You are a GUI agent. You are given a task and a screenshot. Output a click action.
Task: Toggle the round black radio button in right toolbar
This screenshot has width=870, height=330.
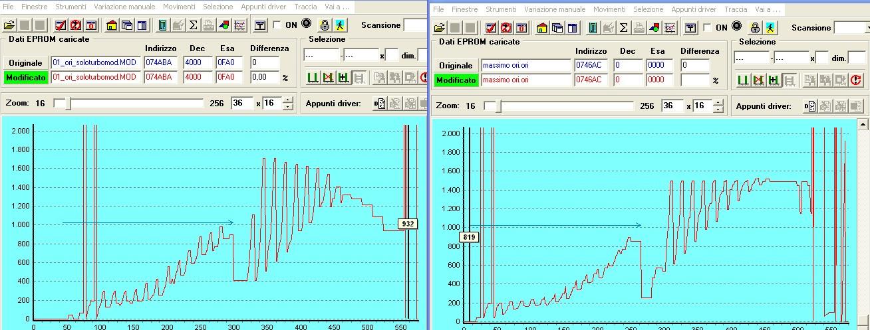[x=737, y=27]
